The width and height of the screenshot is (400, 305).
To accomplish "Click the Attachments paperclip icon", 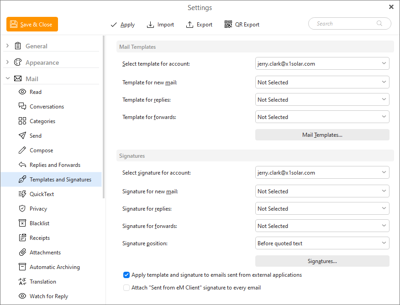I will click(x=22, y=253).
